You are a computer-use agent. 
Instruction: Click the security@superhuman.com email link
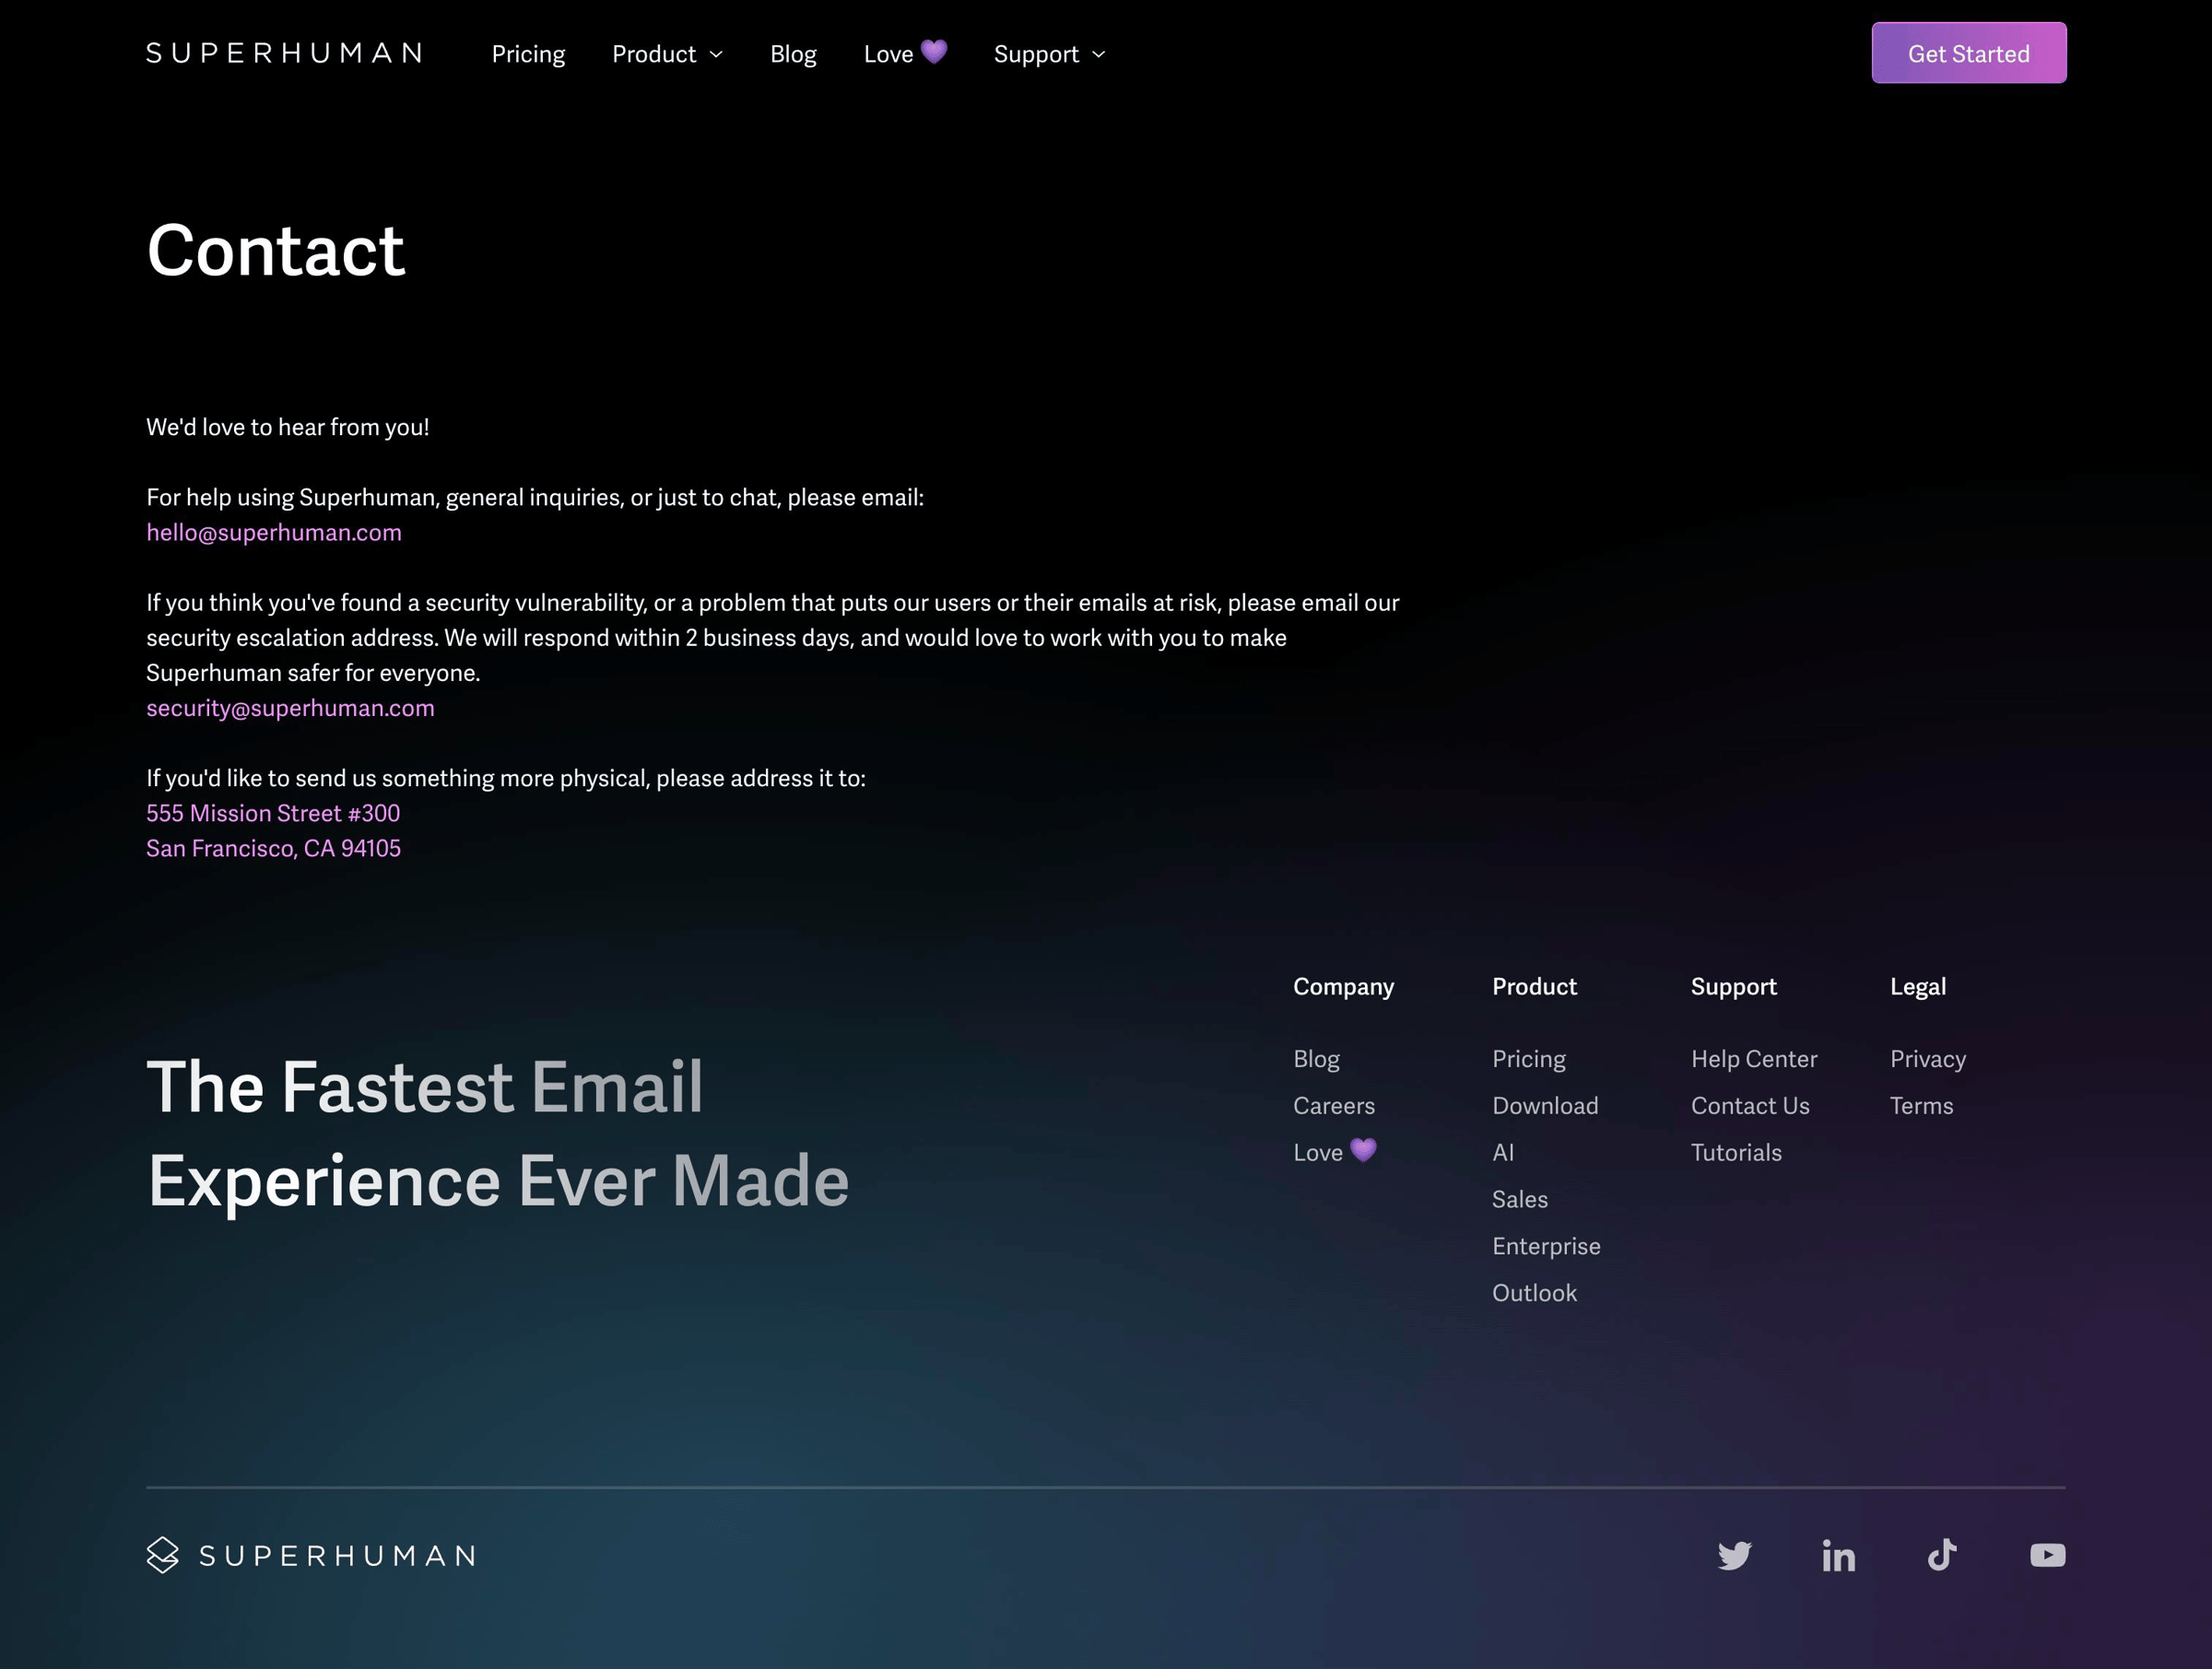(x=290, y=708)
